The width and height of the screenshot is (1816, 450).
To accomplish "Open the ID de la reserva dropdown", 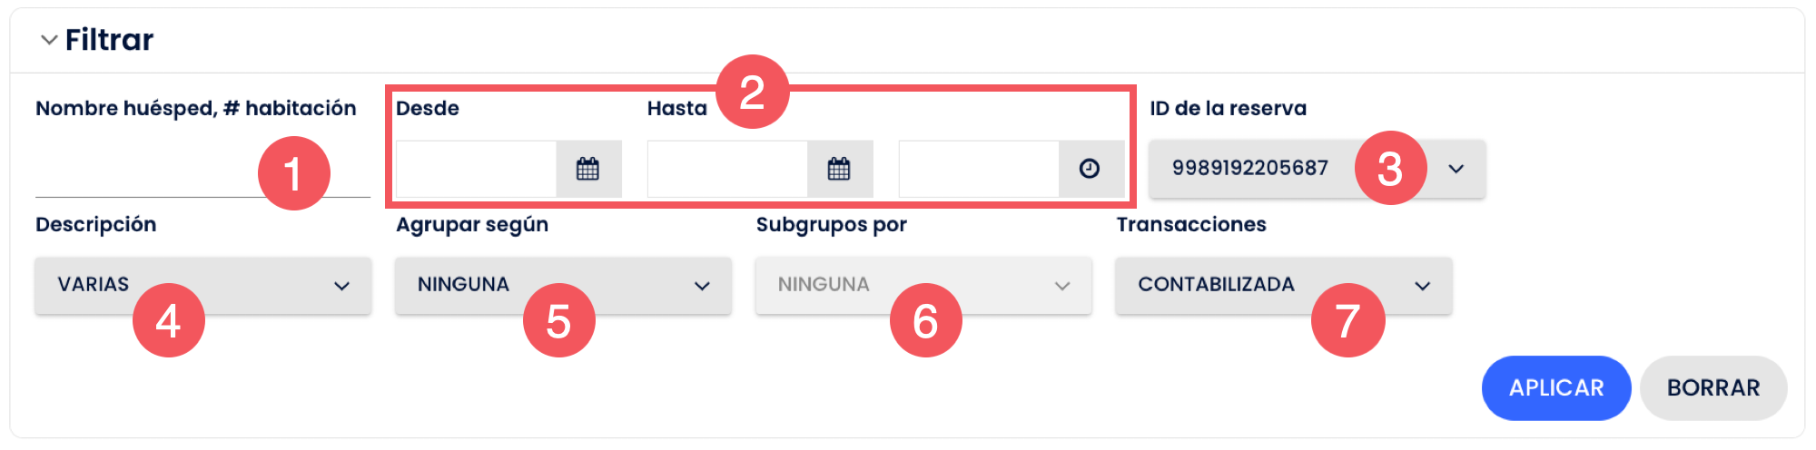I will coord(1318,169).
